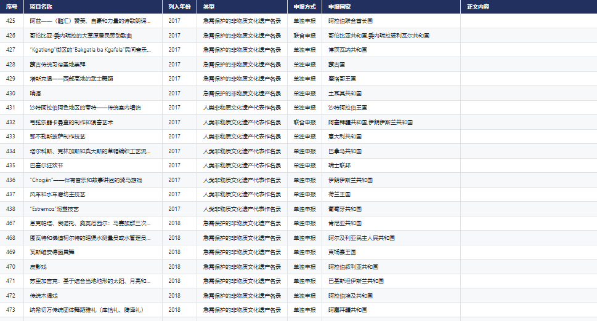Select country cell 阿拉伯埃及共和国
Screen dimensions: 597x321
[351, 296]
